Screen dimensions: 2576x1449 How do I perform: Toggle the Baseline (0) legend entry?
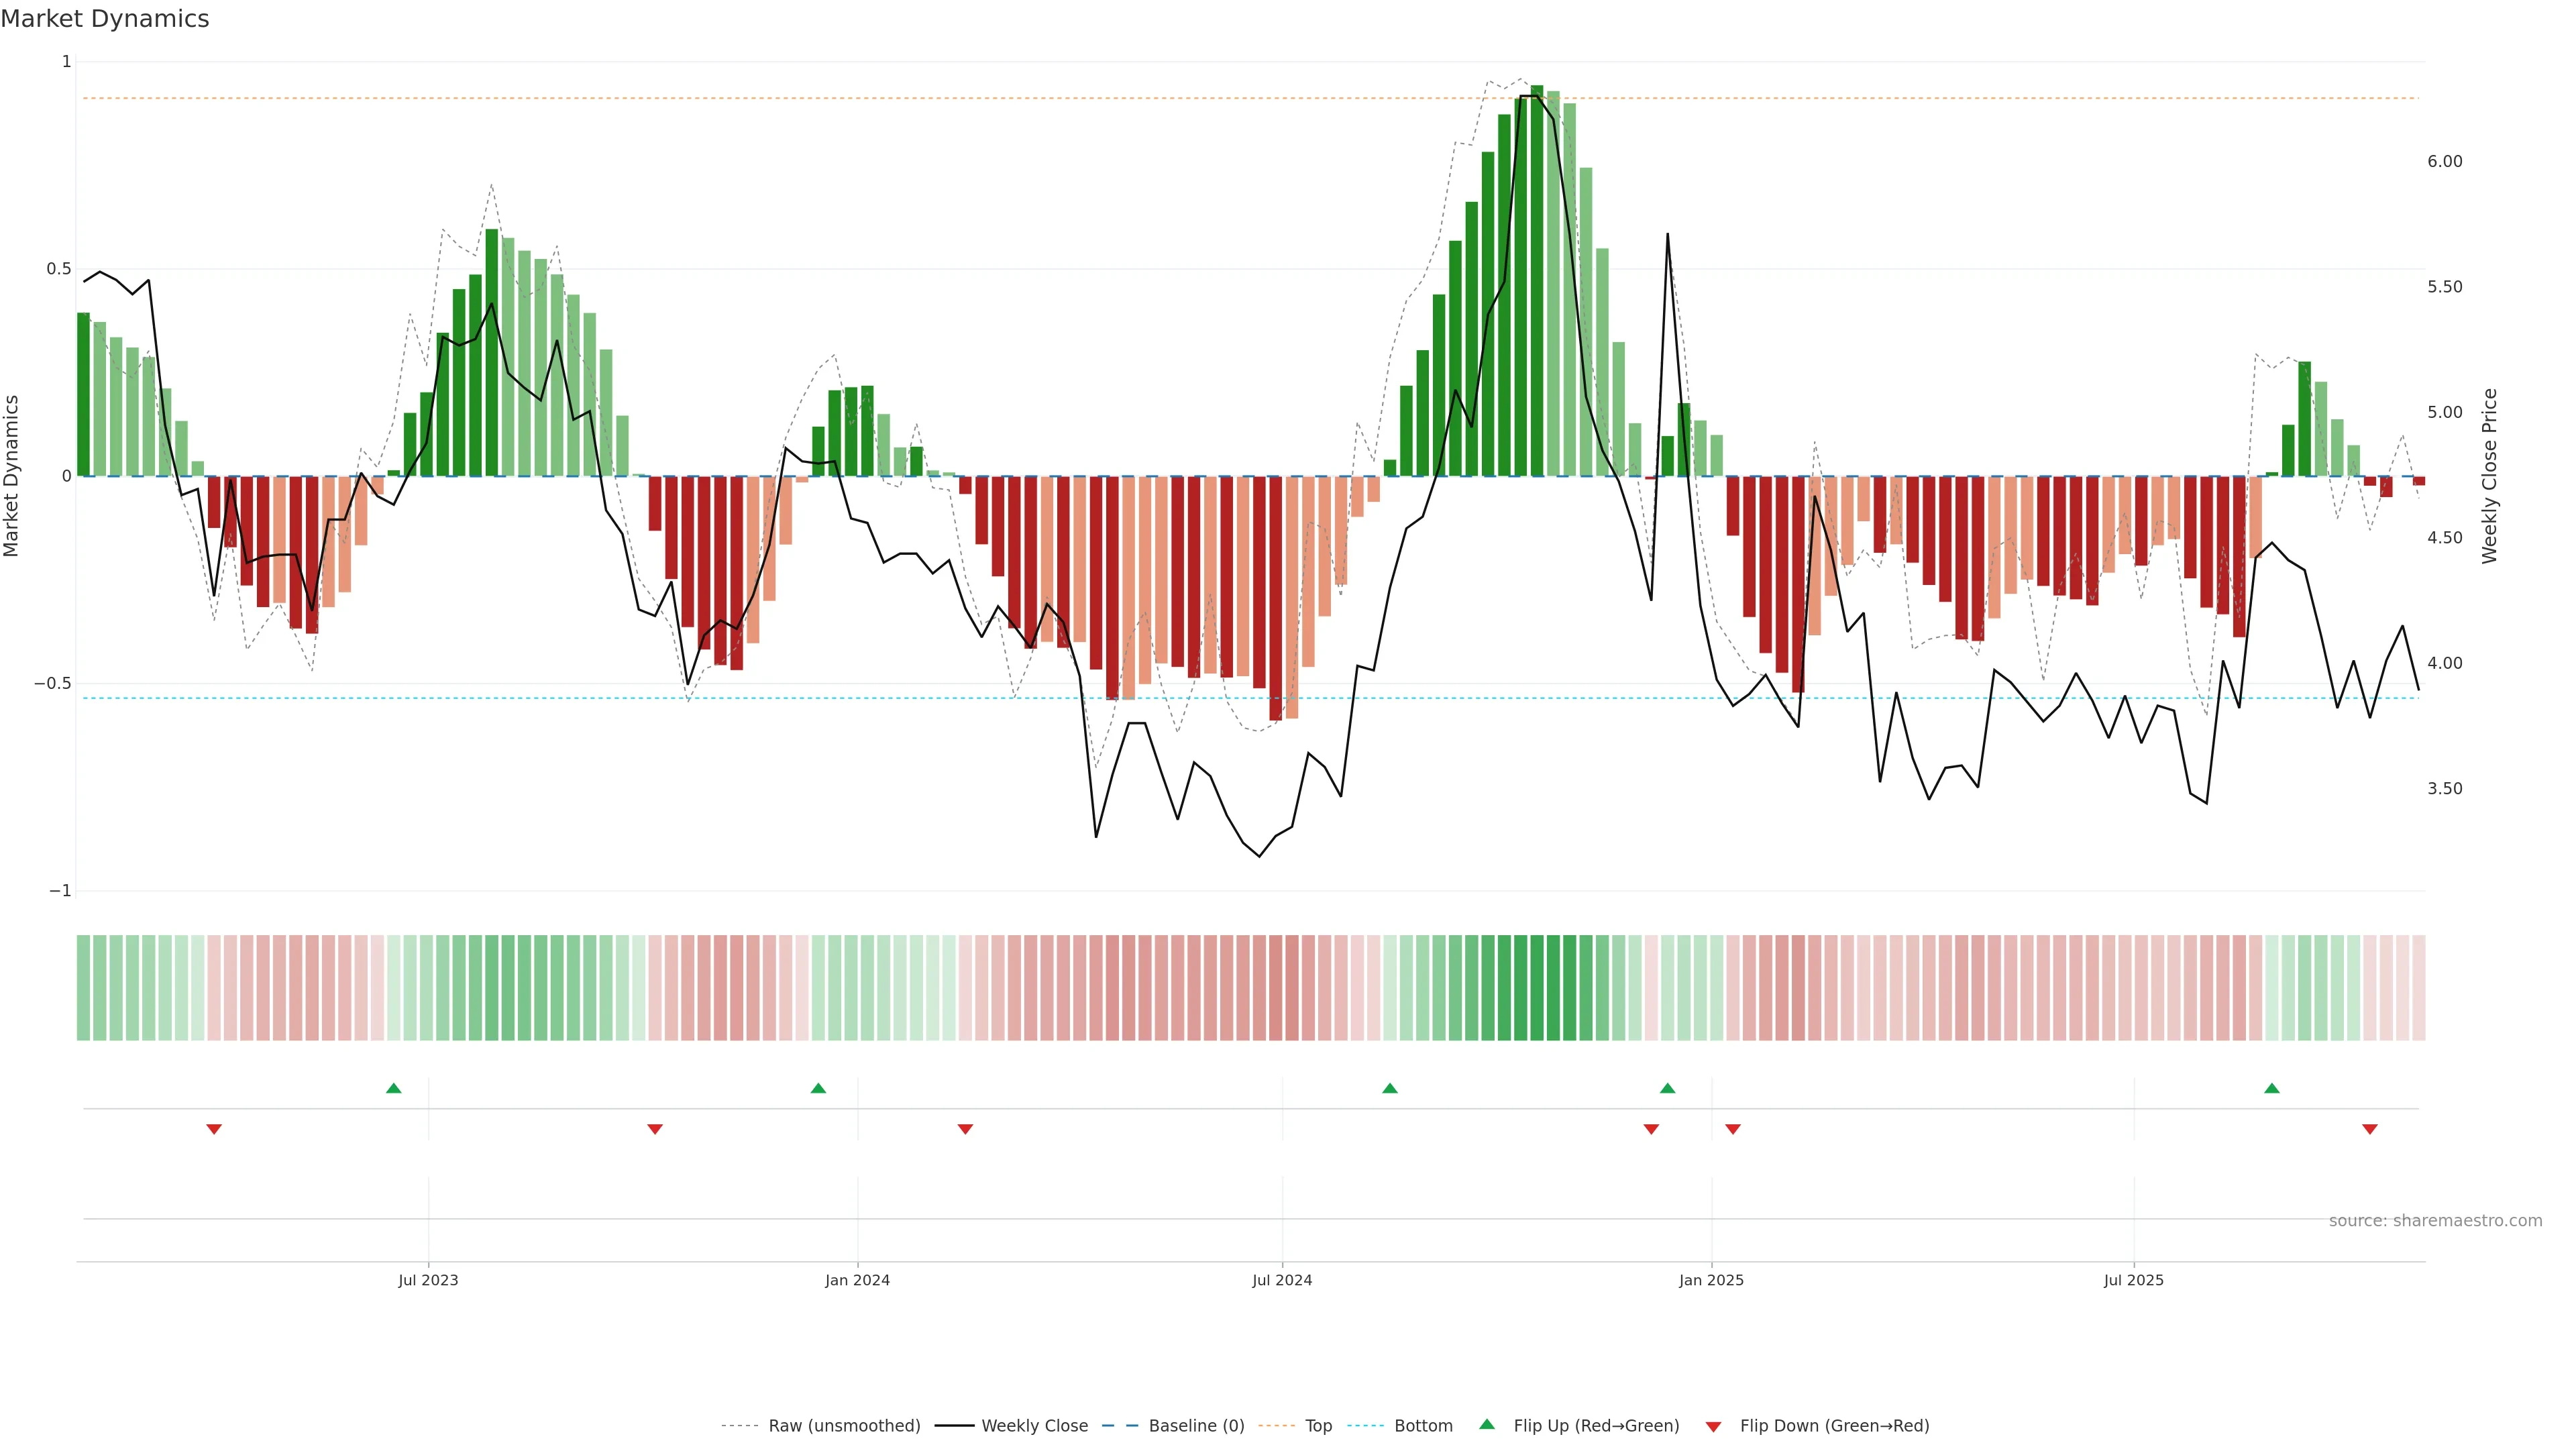pyautogui.click(x=1195, y=1426)
